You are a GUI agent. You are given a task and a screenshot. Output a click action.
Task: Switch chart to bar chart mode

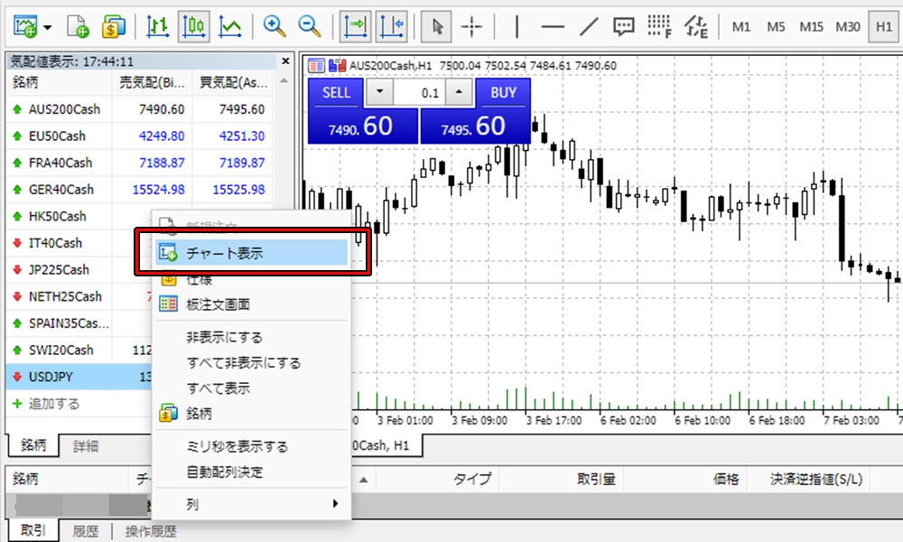(x=158, y=26)
